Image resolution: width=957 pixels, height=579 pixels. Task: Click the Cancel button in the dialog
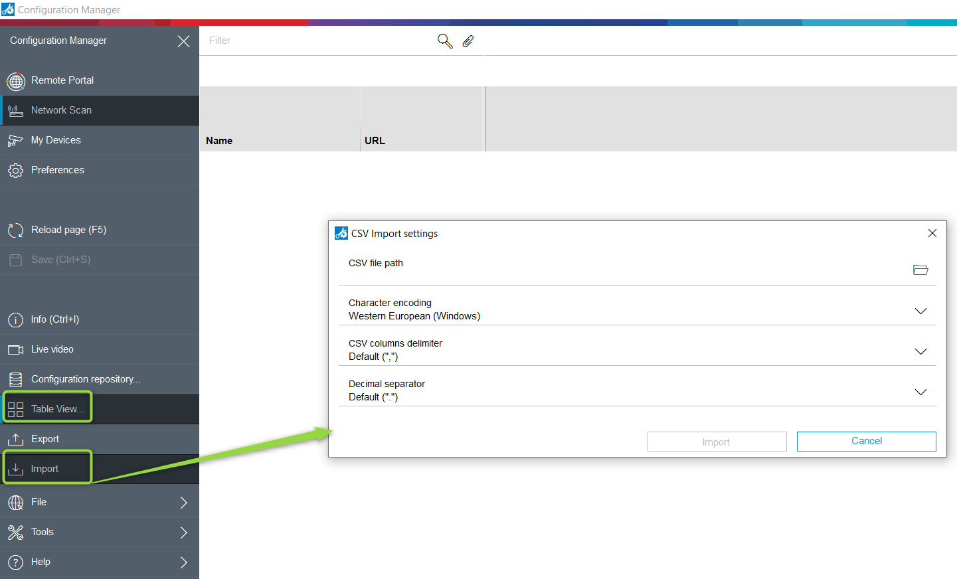tap(866, 441)
